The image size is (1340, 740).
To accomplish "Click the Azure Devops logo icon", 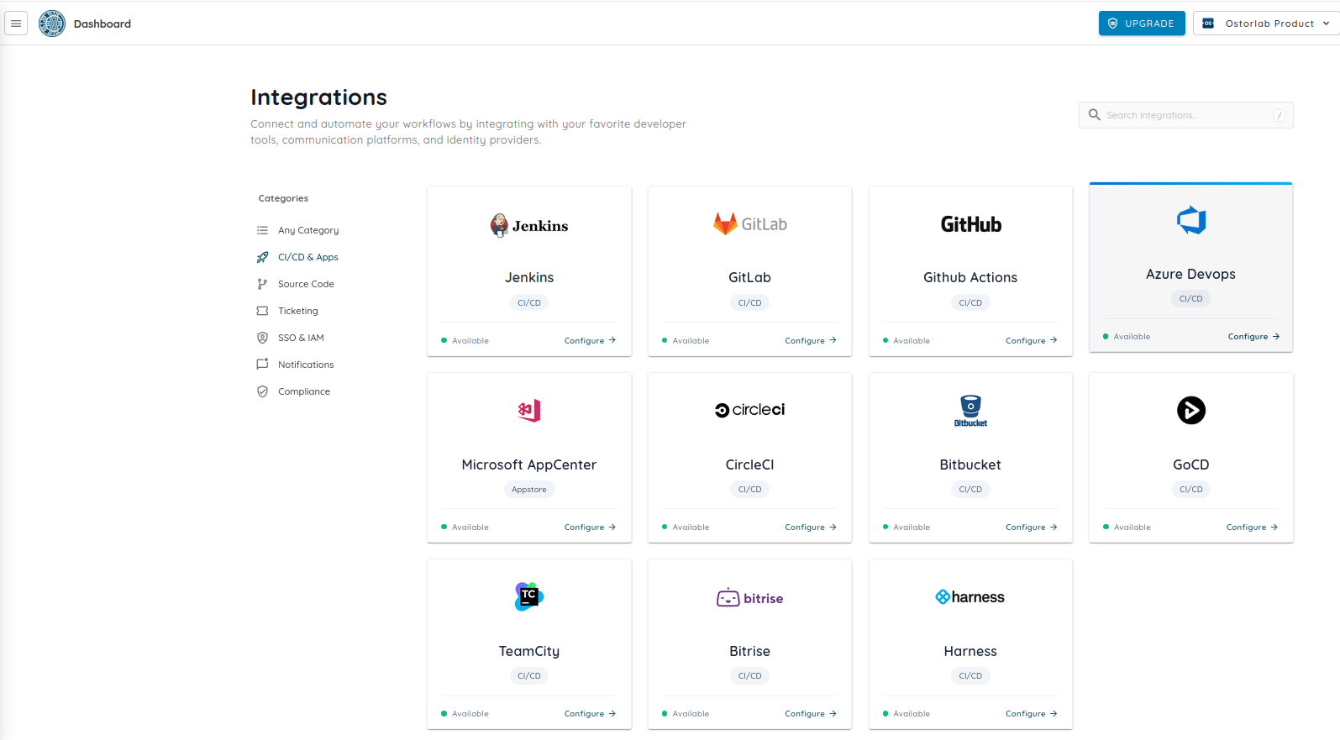I will [1191, 220].
